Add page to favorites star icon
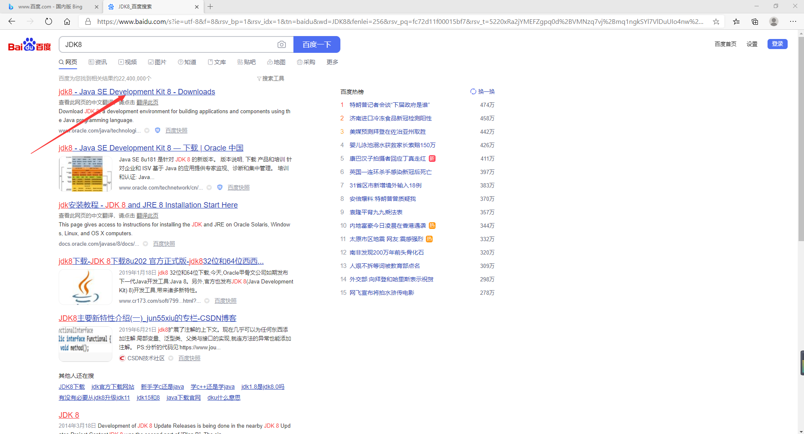This screenshot has height=434, width=804. coord(716,21)
